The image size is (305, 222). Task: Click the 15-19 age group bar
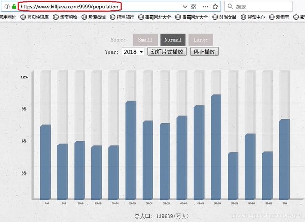tap(97, 173)
